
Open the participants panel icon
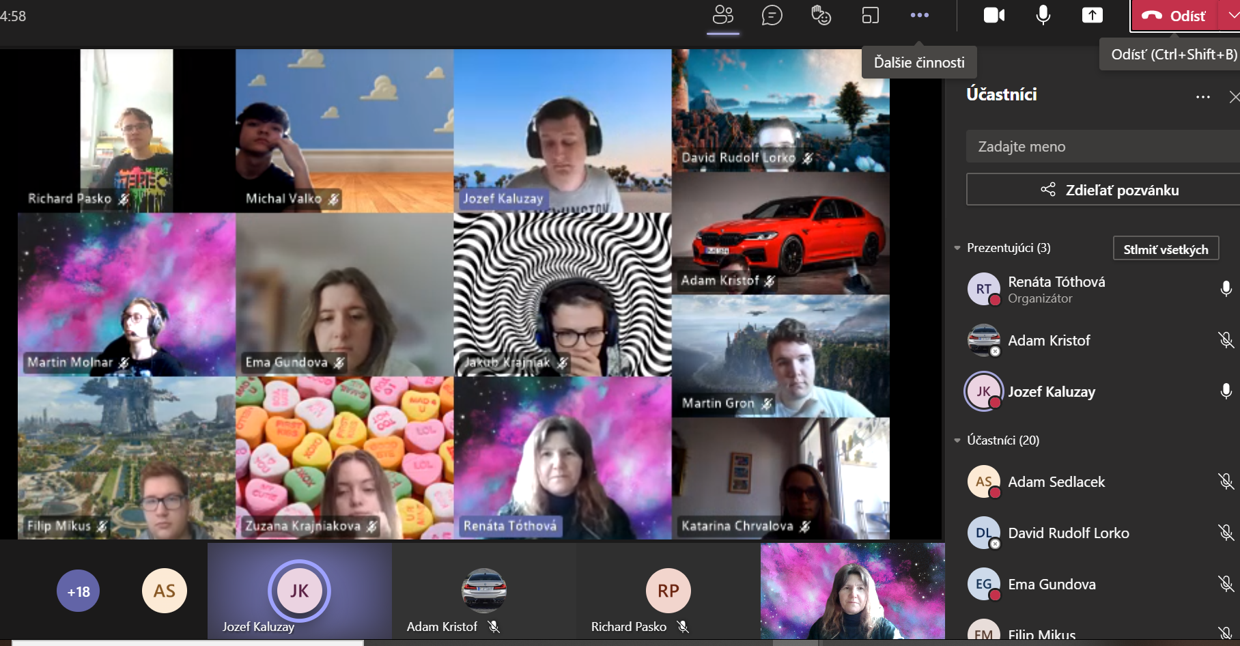click(722, 15)
